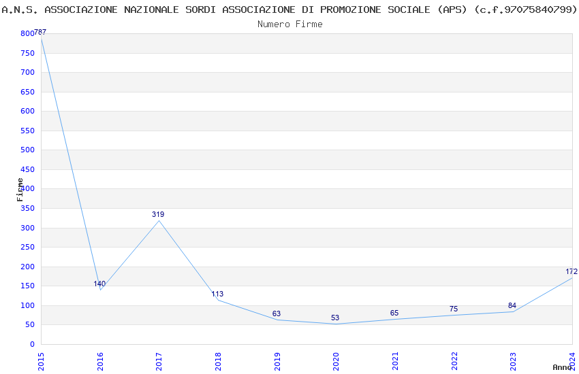Click the data label 63 for 2019
This screenshot has height=374, width=579.
click(x=277, y=313)
